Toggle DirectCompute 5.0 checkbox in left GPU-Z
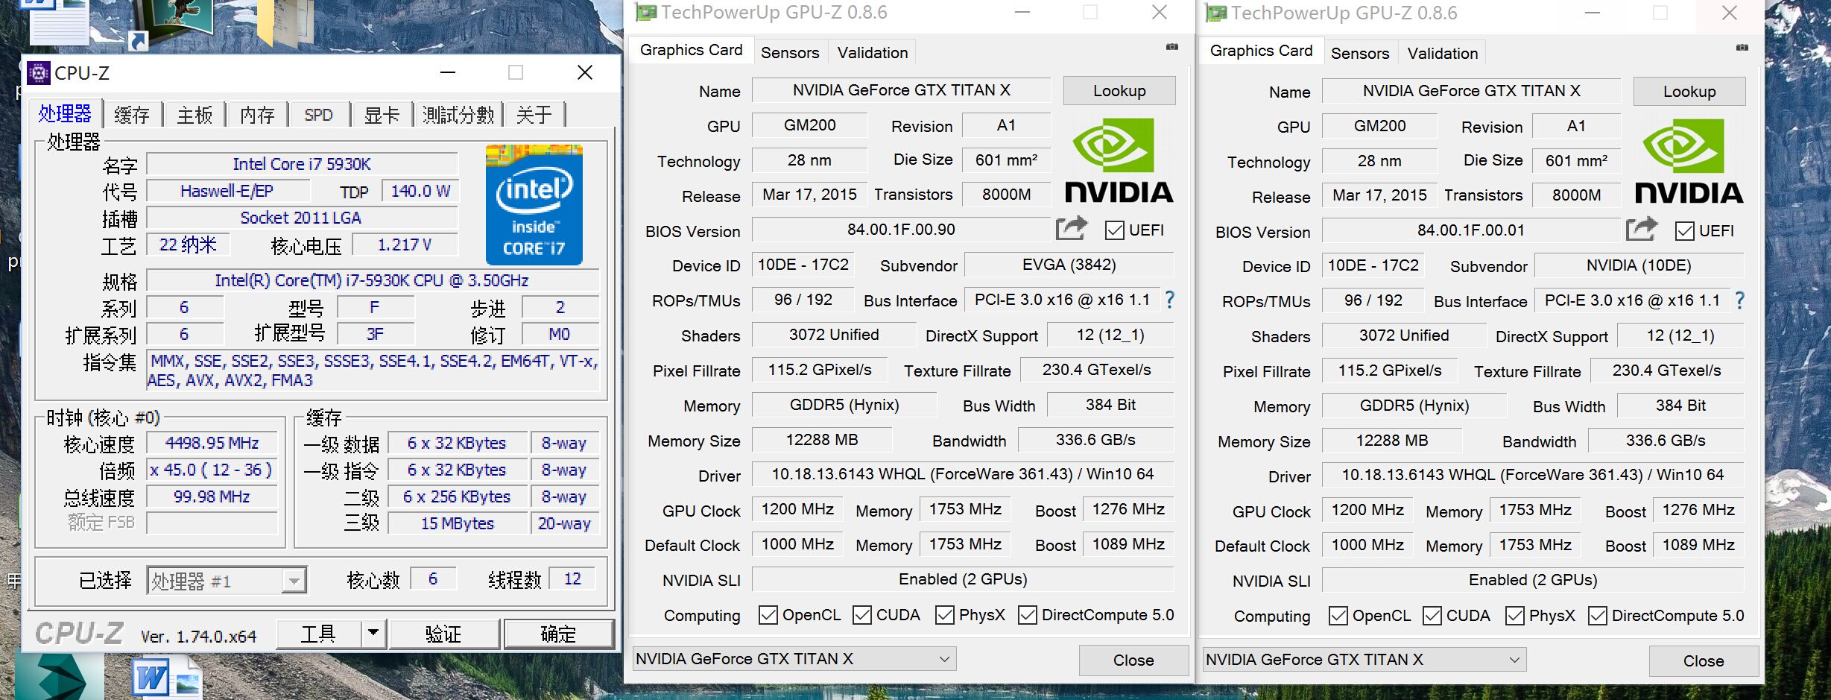 1028,615
